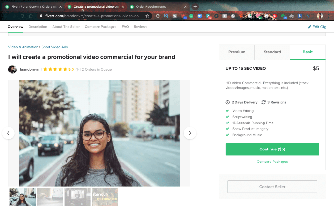Go to the Reviews section tab

click(x=141, y=27)
